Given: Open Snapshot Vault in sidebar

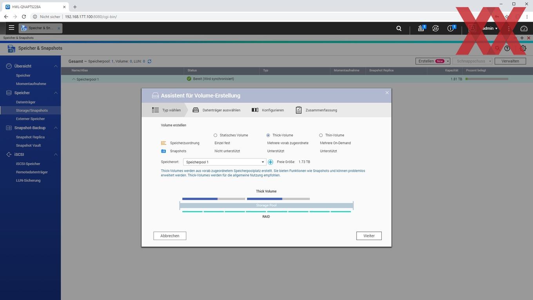Looking at the screenshot, I should coord(28,145).
